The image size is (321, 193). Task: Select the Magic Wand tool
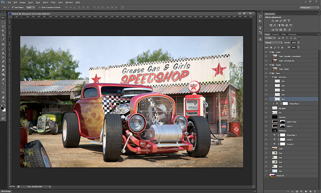(3, 31)
